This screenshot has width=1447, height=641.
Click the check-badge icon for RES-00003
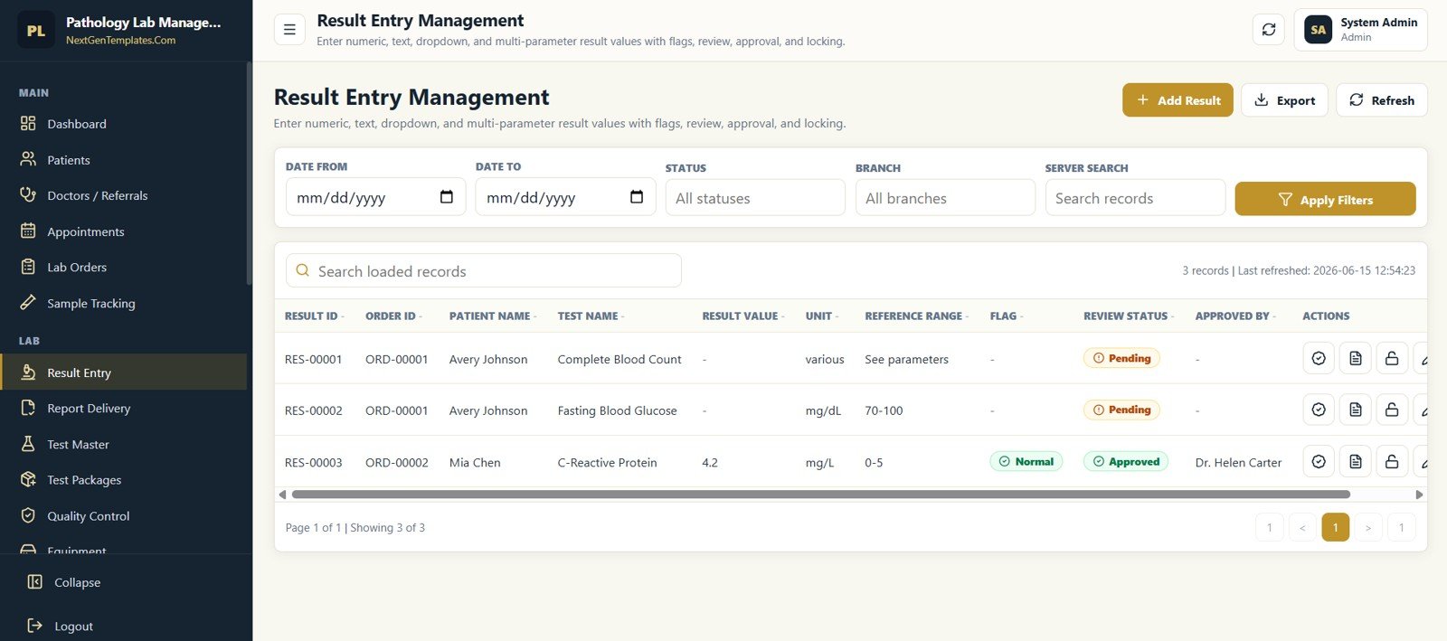[1319, 461]
